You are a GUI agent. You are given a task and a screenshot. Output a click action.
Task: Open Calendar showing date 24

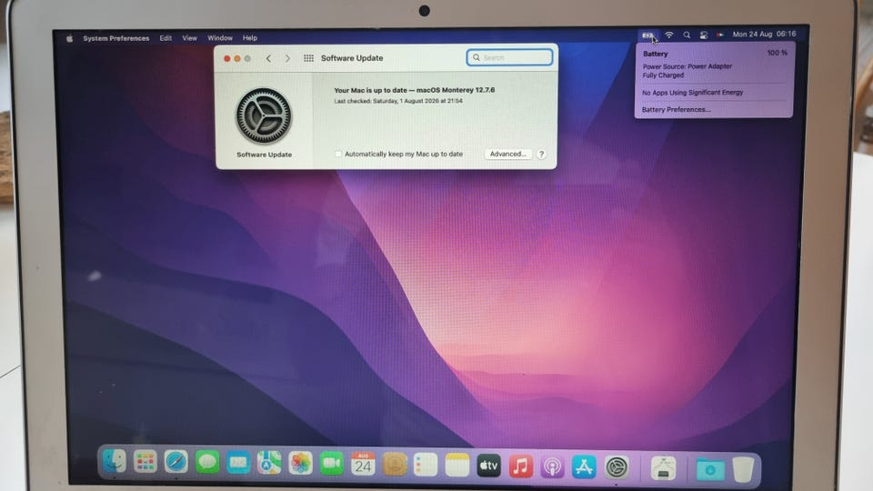363,464
